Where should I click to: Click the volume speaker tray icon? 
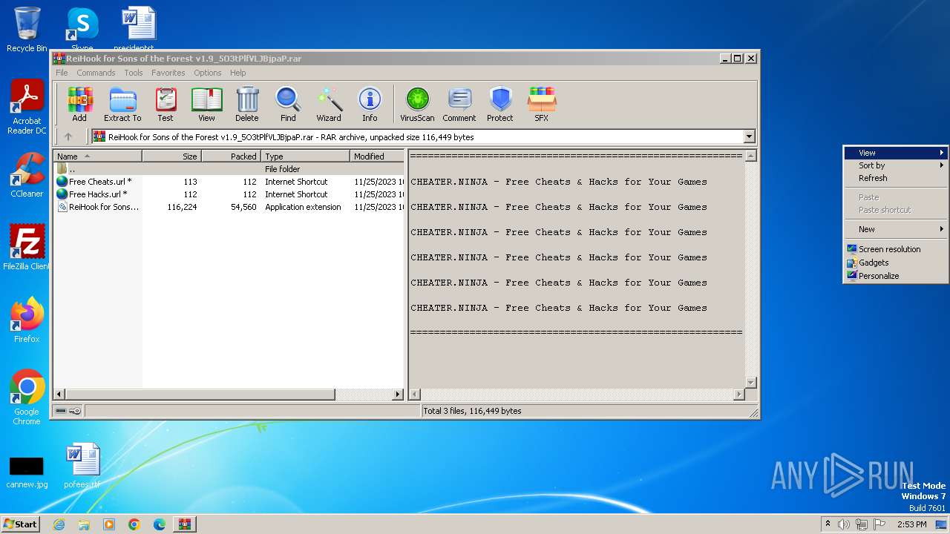click(x=844, y=524)
